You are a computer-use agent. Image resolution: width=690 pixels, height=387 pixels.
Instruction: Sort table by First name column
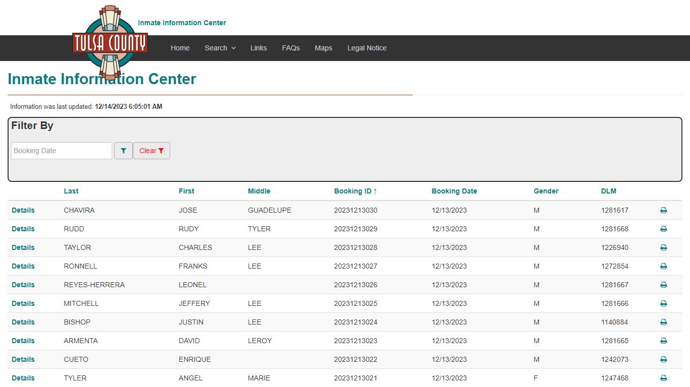coord(186,191)
